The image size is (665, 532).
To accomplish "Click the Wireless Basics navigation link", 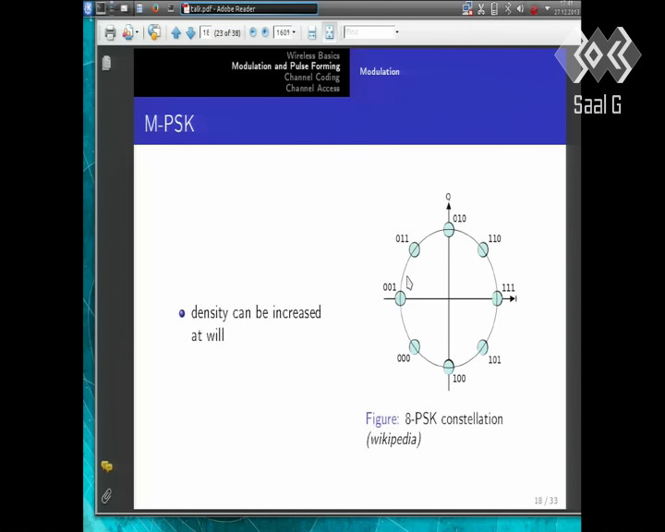I will (313, 55).
